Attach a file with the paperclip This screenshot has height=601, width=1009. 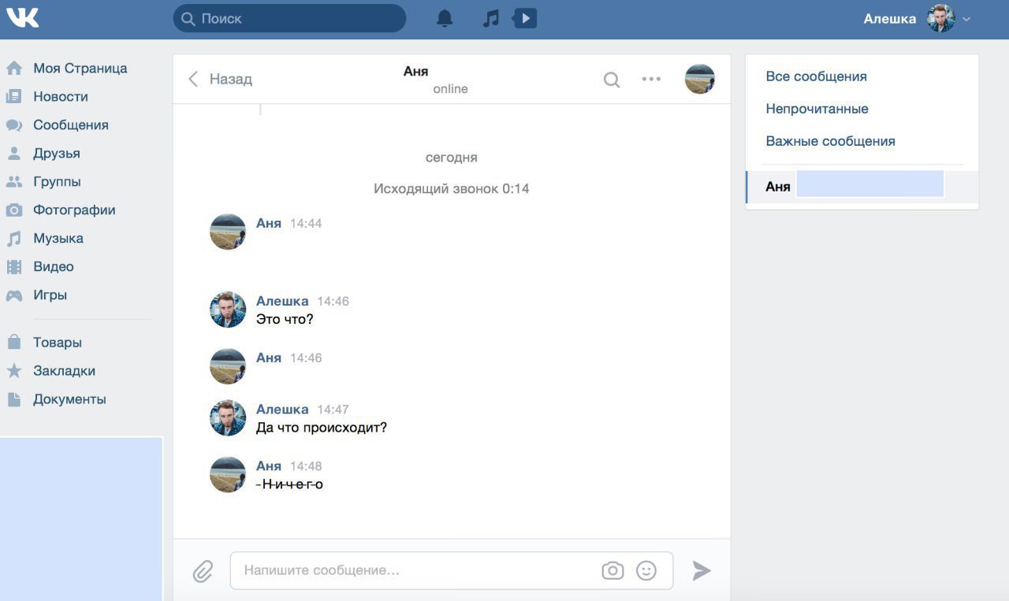[203, 571]
